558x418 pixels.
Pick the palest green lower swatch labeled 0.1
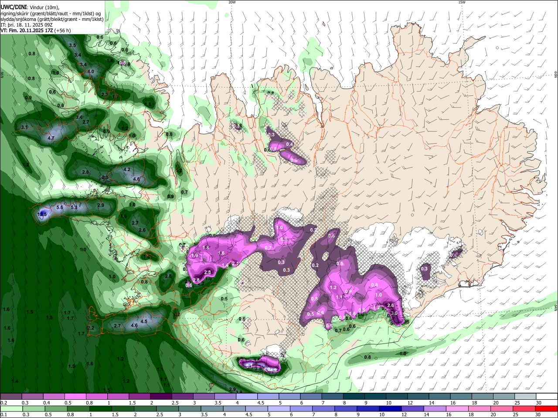coord(11,409)
